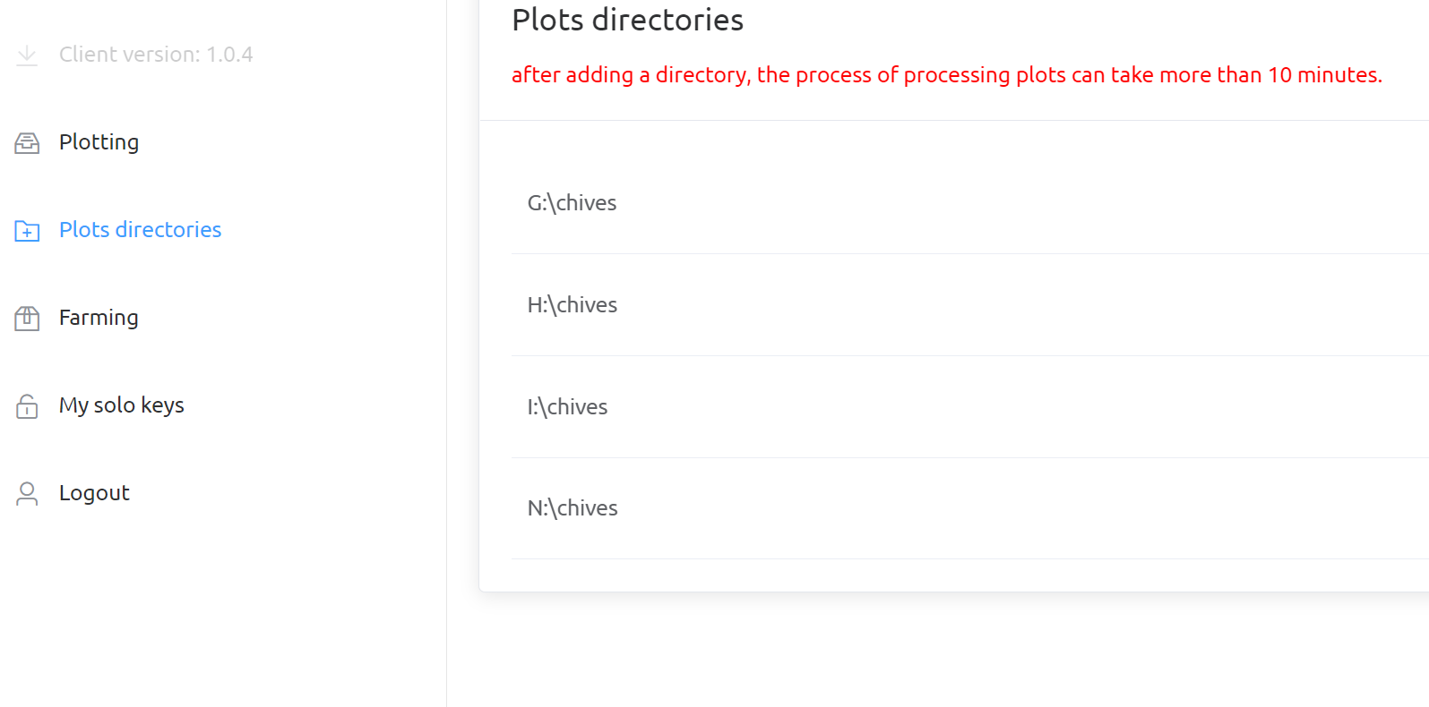Click empty area right of N:\chives row

[x=1021, y=508]
